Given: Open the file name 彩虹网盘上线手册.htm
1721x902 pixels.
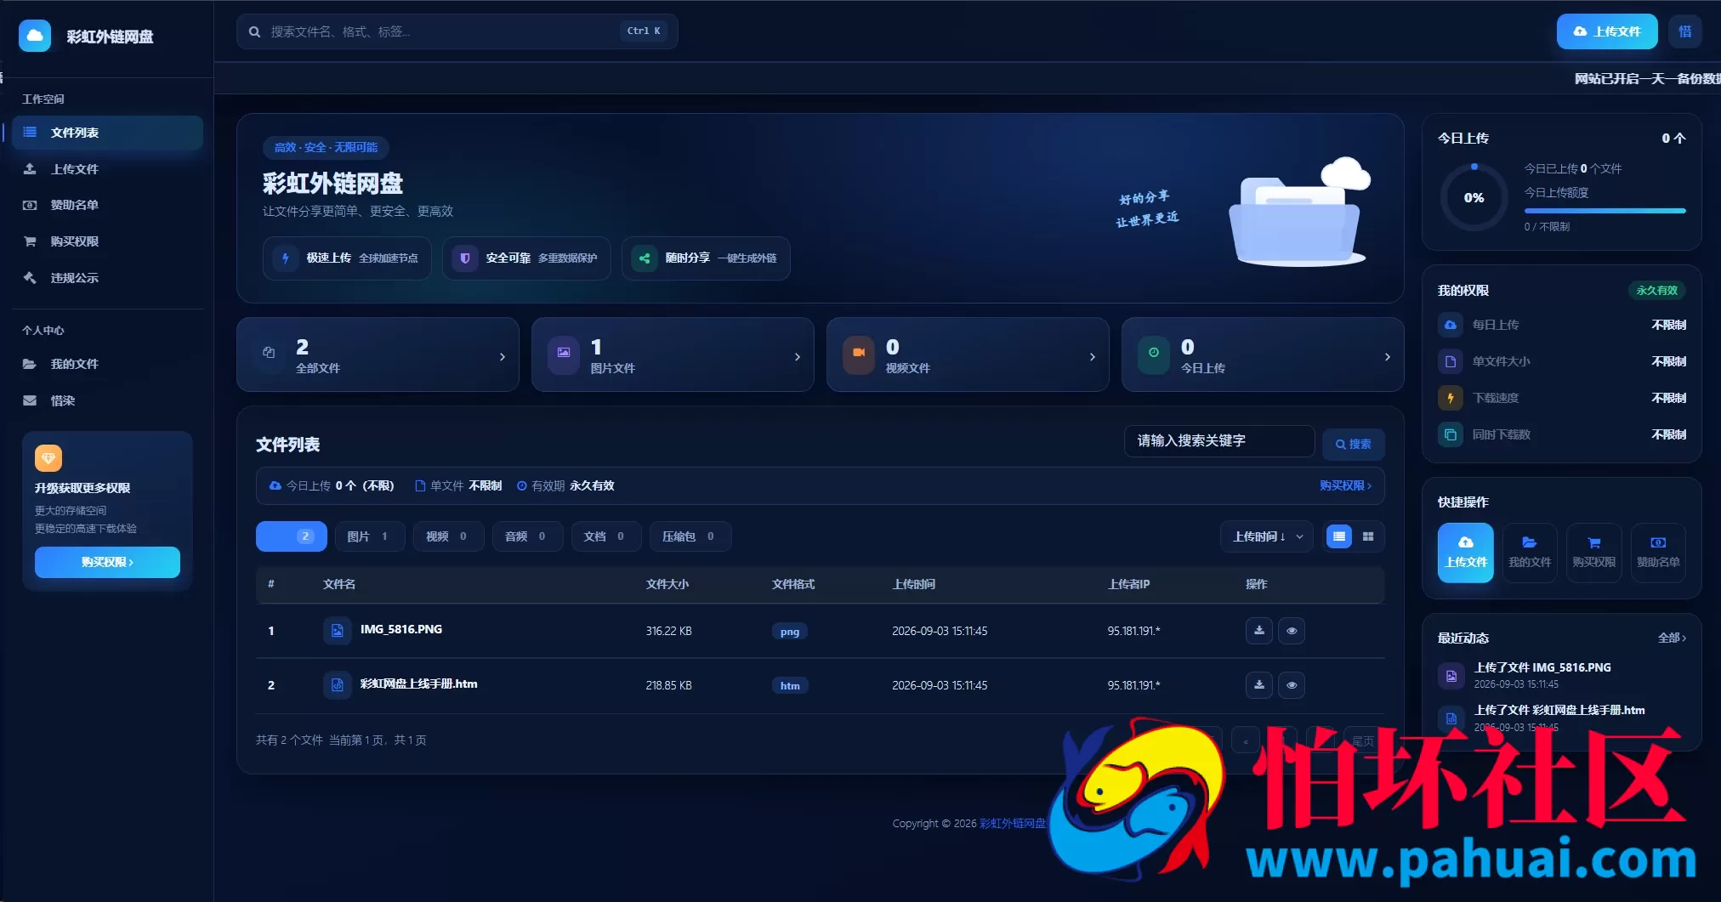Looking at the screenshot, I should tap(419, 684).
